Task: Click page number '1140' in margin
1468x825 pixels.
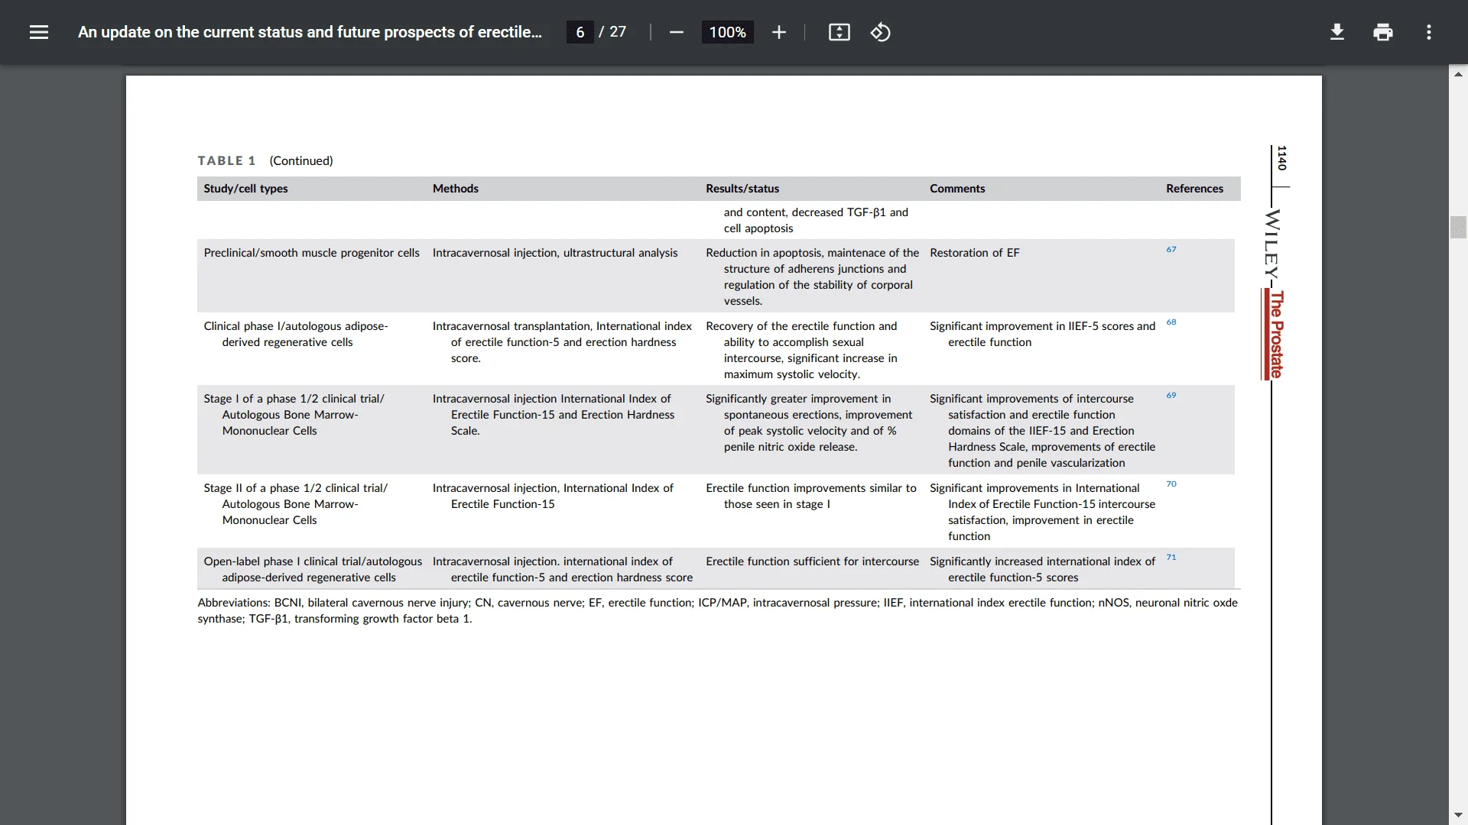Action: [x=1282, y=157]
